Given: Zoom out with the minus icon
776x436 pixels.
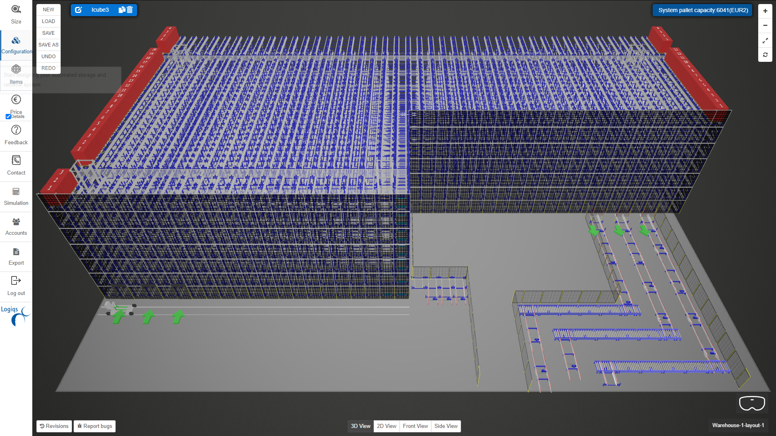Looking at the screenshot, I should [765, 25].
